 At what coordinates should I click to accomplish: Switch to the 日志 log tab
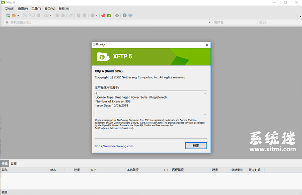coord(14,163)
